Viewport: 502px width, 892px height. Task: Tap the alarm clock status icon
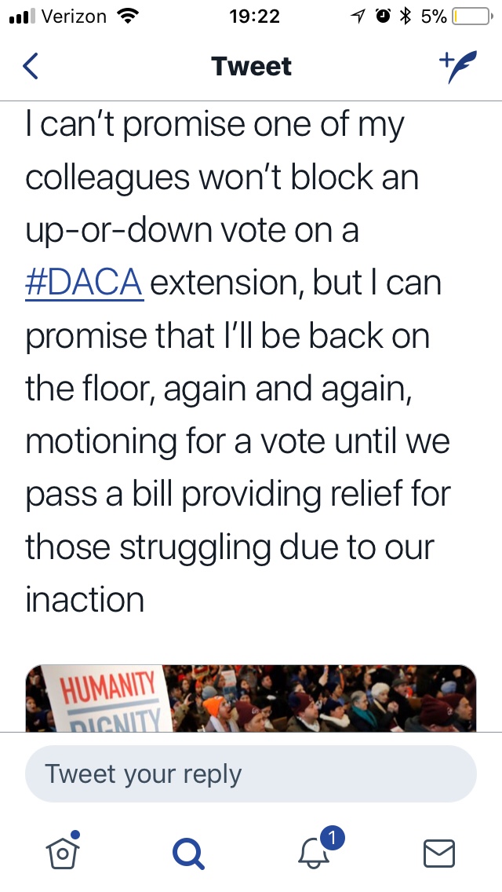384,16
